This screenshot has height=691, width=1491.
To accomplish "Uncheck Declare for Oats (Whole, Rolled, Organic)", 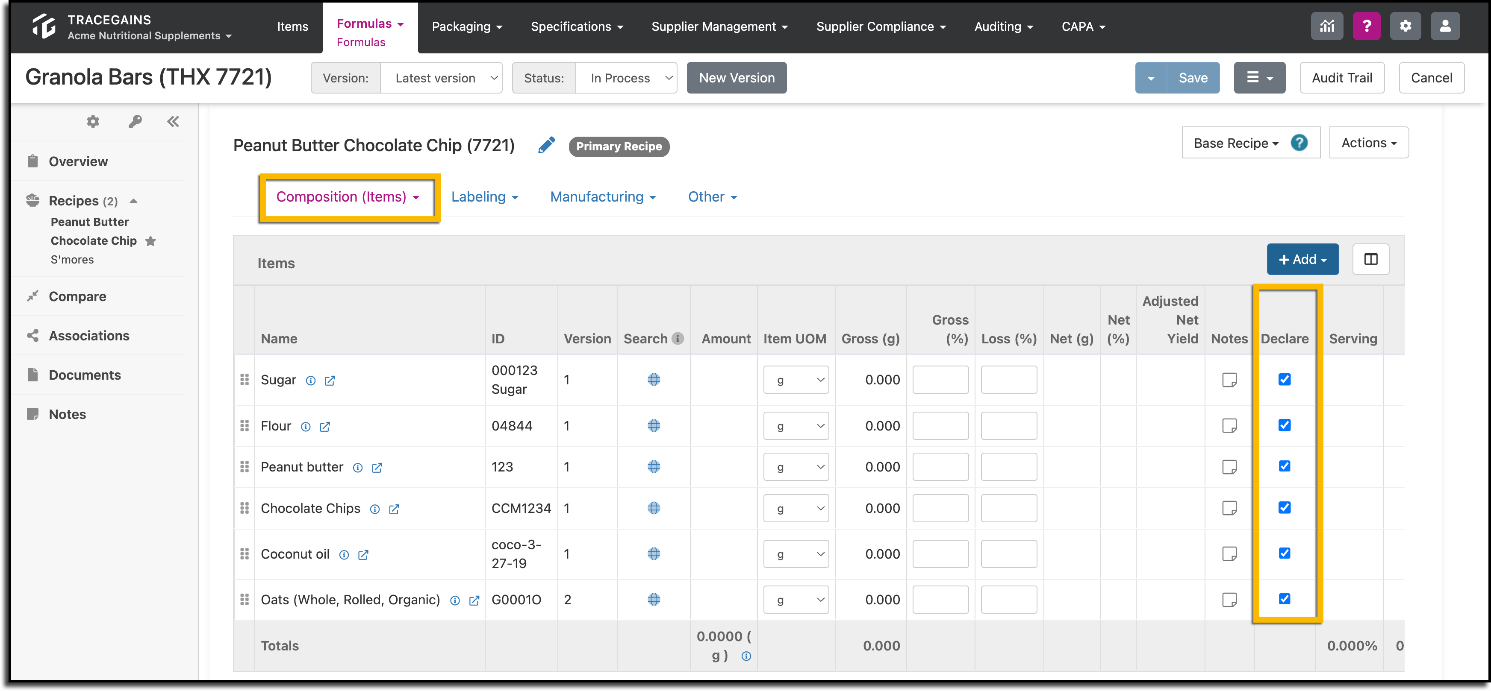I will click(1284, 598).
